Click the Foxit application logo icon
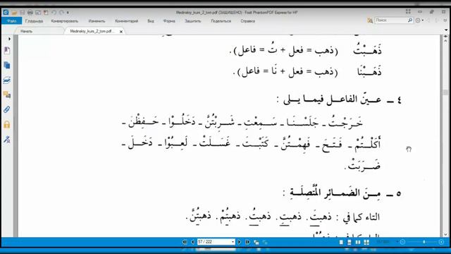Screen dimensions: 451x254 point(6,13)
